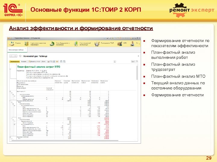The height and width of the screenshot is (162, 217).
Task: Go forward with the right arrow
Action: coord(15,56)
